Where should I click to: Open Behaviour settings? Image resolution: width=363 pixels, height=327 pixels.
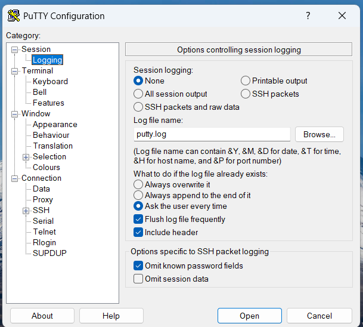pos(51,135)
